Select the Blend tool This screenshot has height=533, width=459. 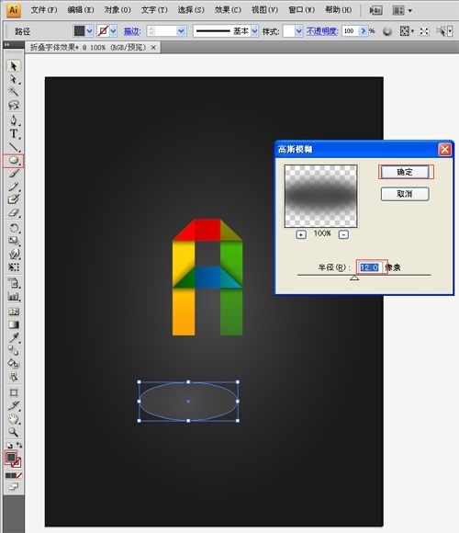click(13, 350)
